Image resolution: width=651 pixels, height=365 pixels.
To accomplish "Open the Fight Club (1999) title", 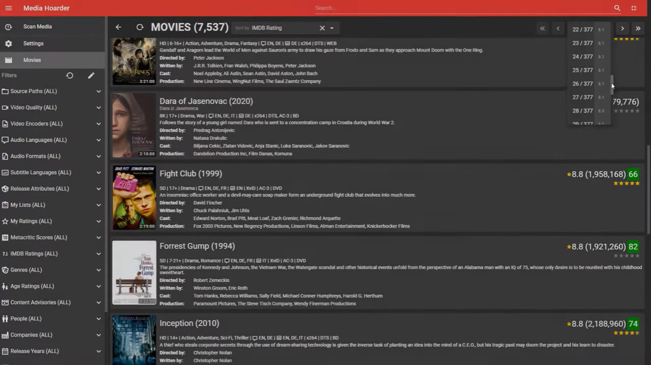I will coord(191,174).
